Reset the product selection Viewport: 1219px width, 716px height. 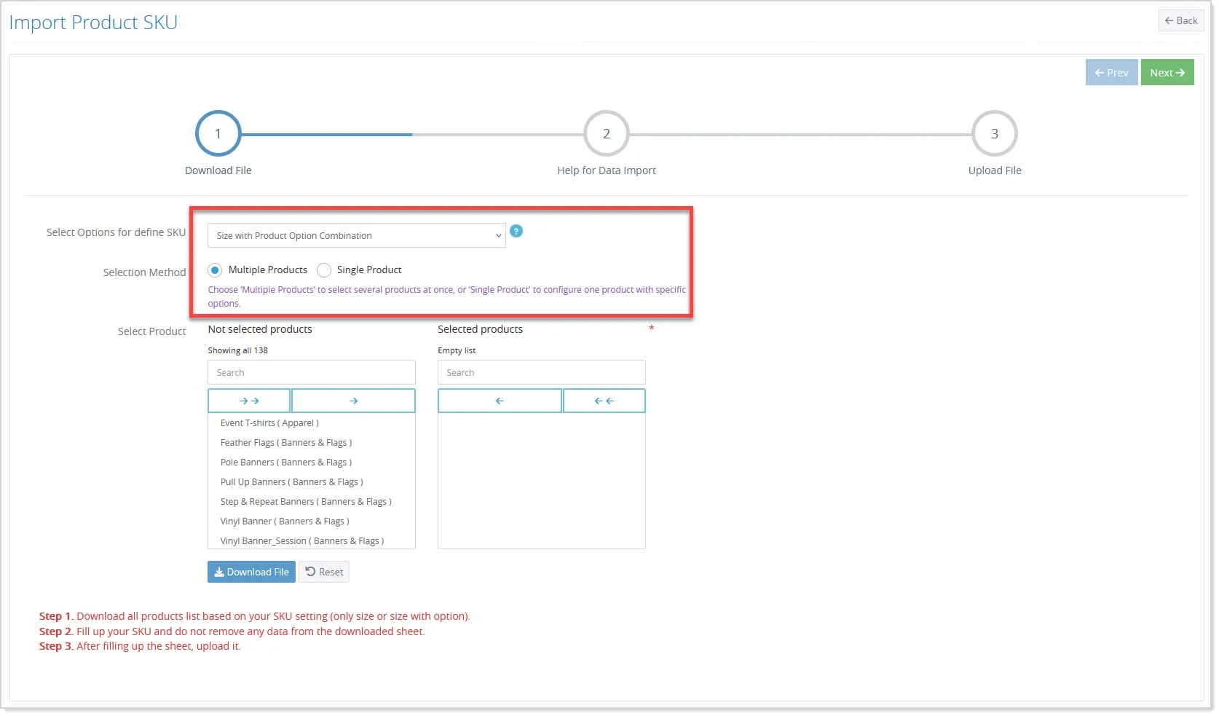tap(324, 572)
